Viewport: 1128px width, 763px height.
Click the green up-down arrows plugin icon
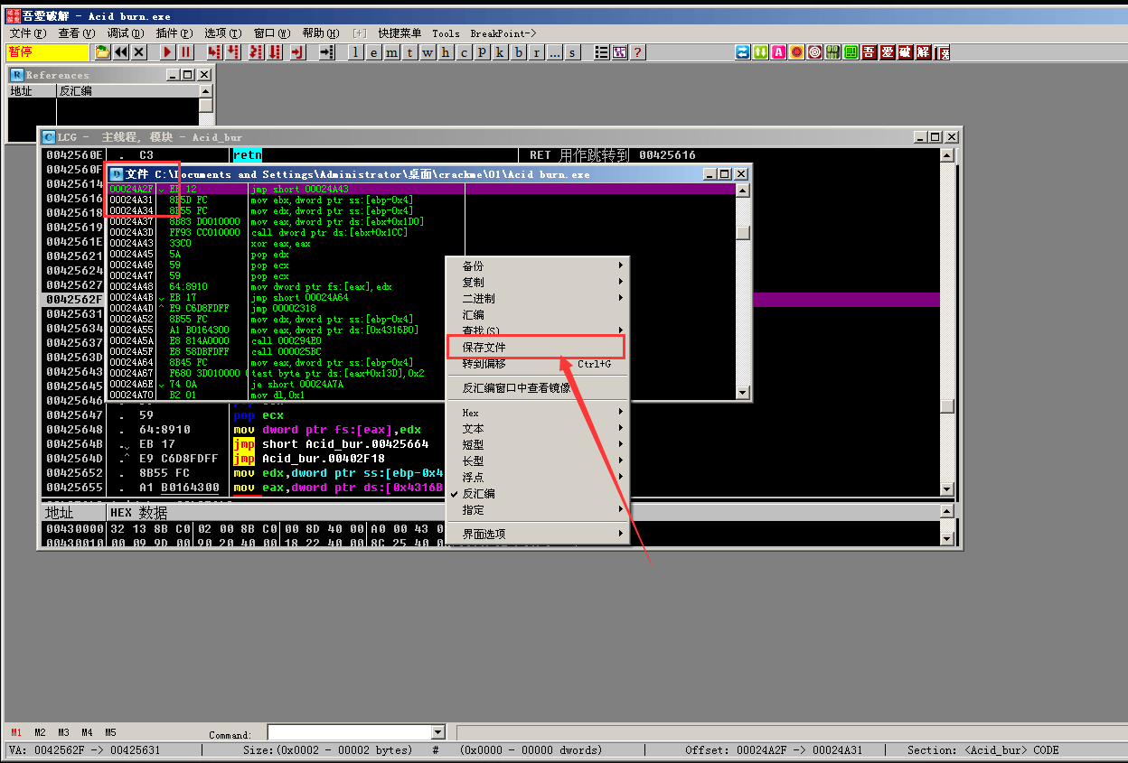[x=761, y=52]
